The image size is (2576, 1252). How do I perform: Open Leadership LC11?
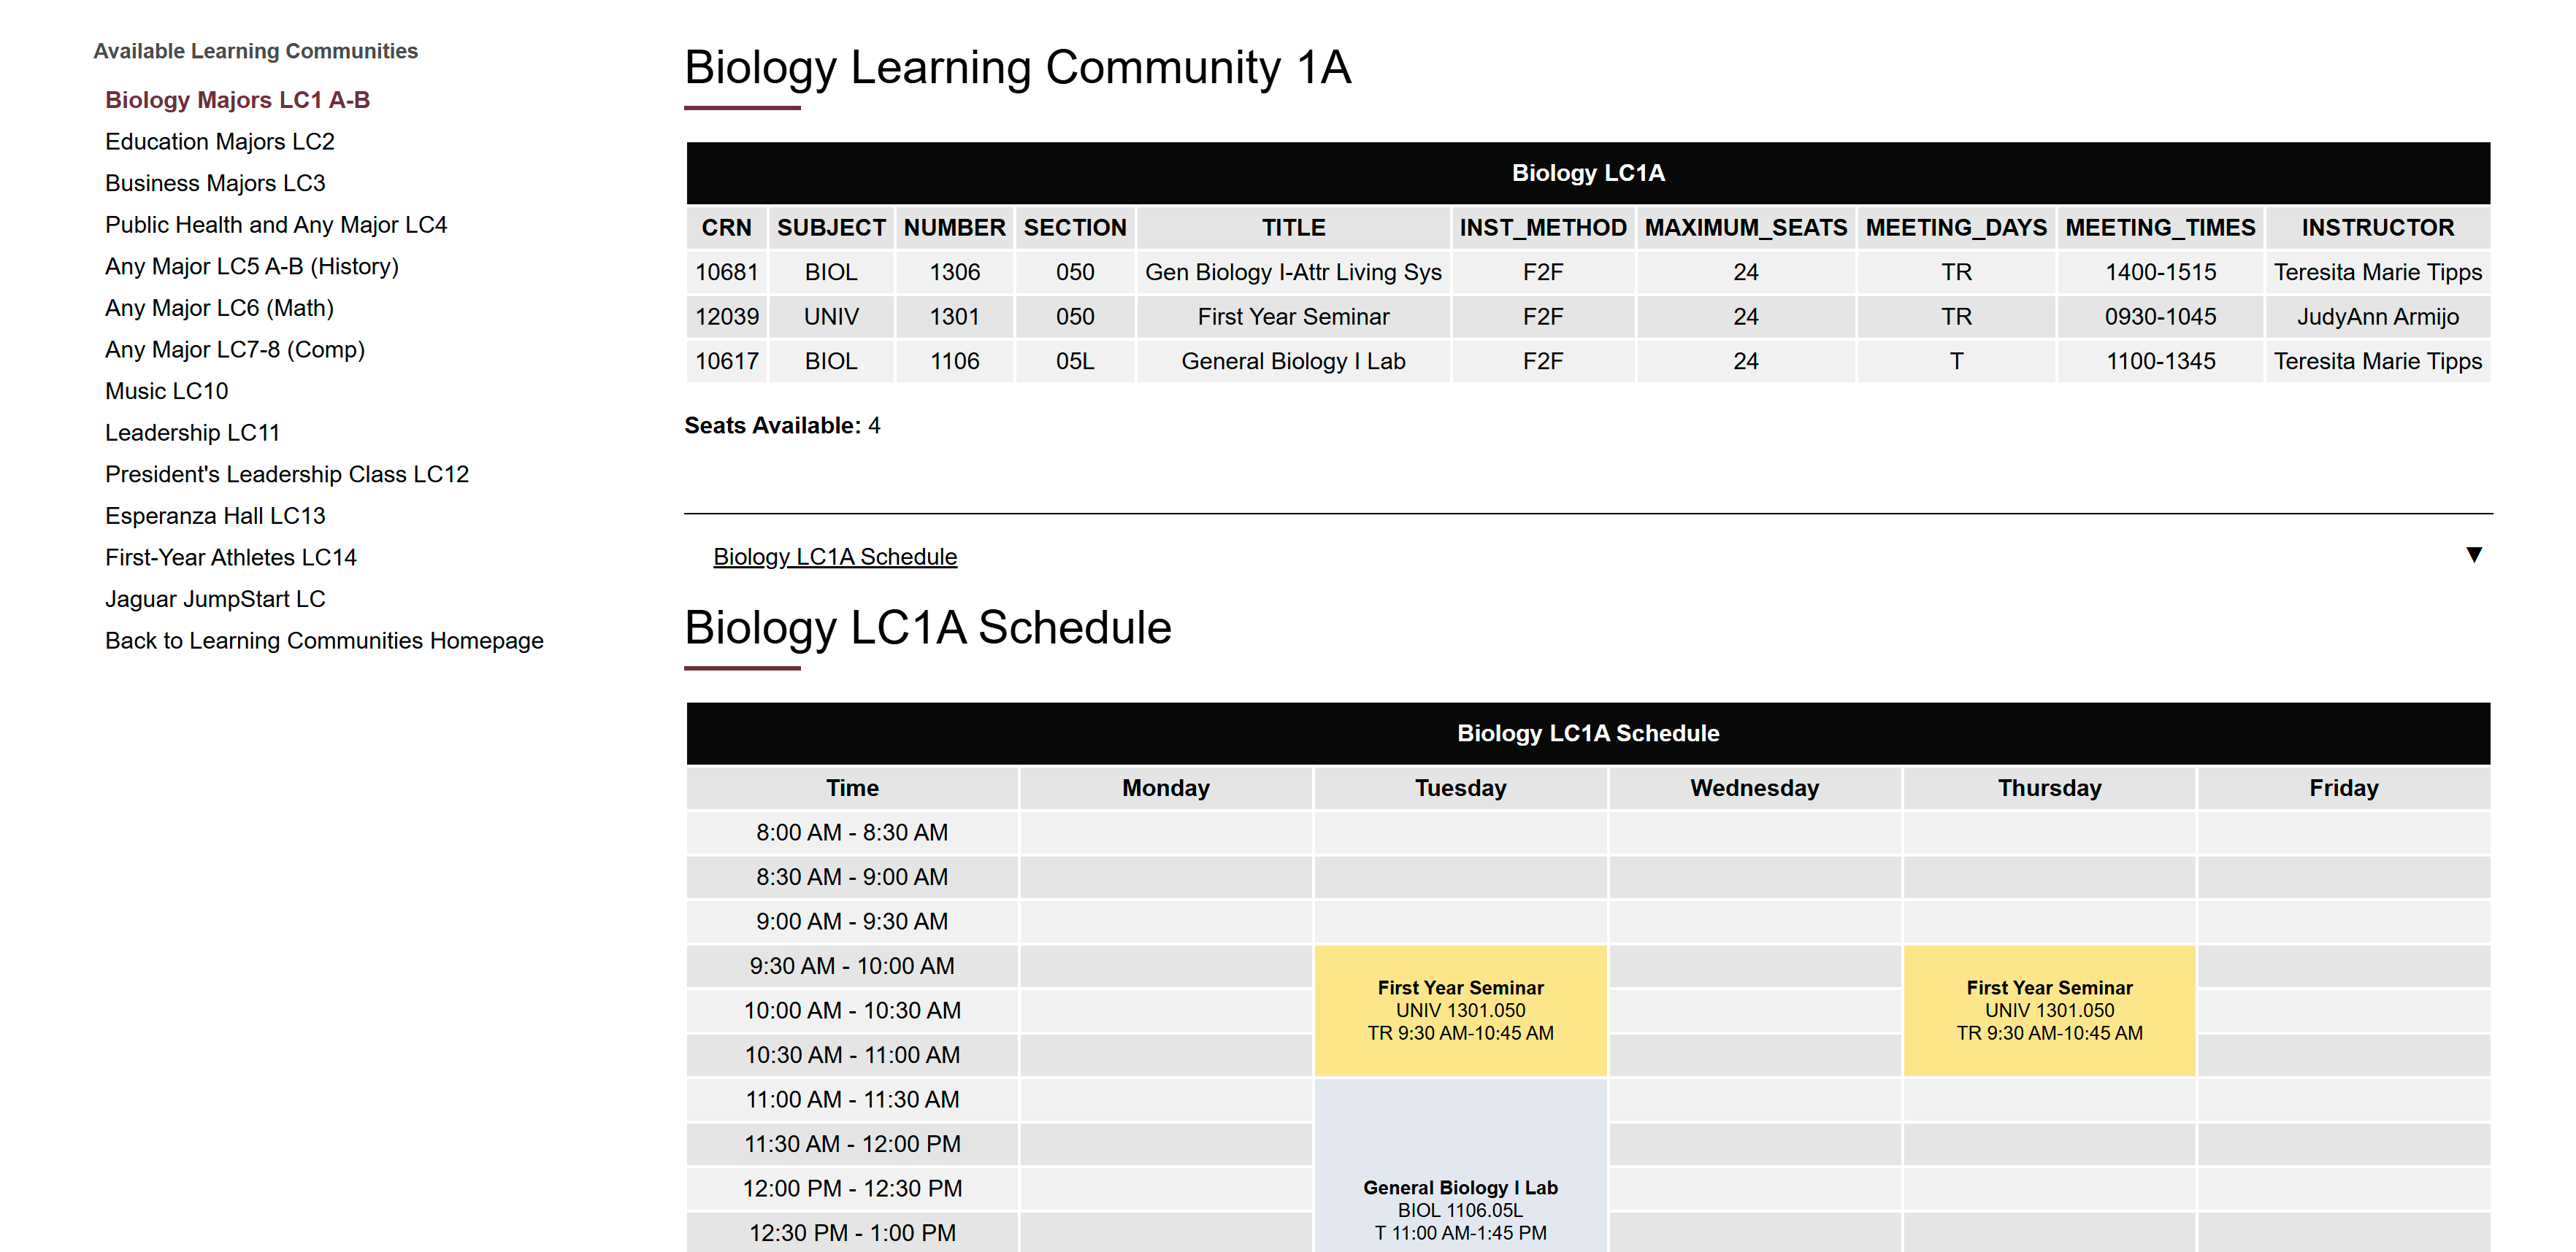[x=193, y=432]
